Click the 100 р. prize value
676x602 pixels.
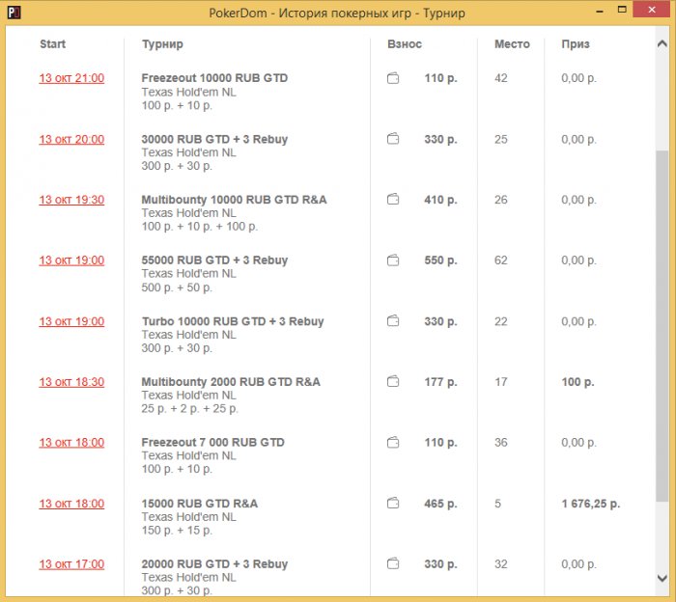pyautogui.click(x=577, y=382)
